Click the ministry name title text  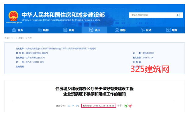(x=63, y=15)
